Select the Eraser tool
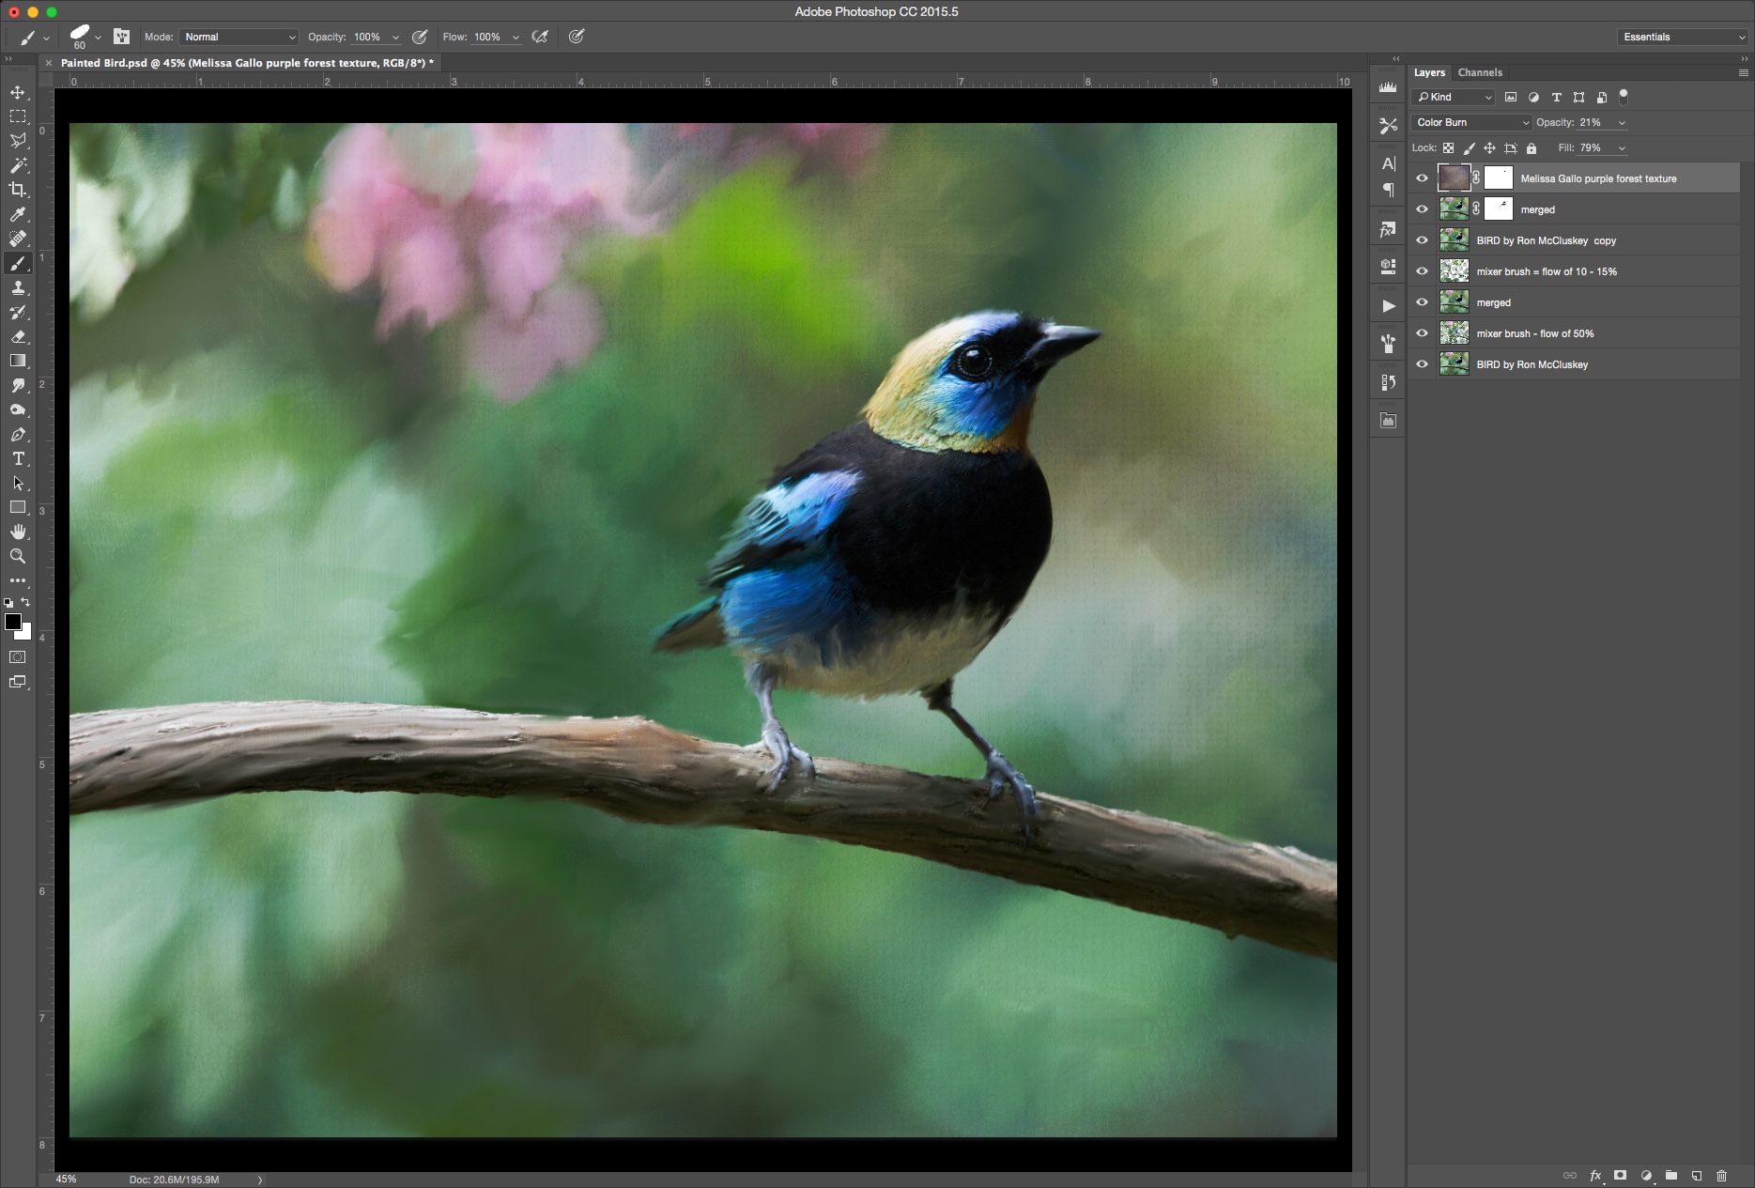Viewport: 1755px width, 1188px height. pos(18,337)
